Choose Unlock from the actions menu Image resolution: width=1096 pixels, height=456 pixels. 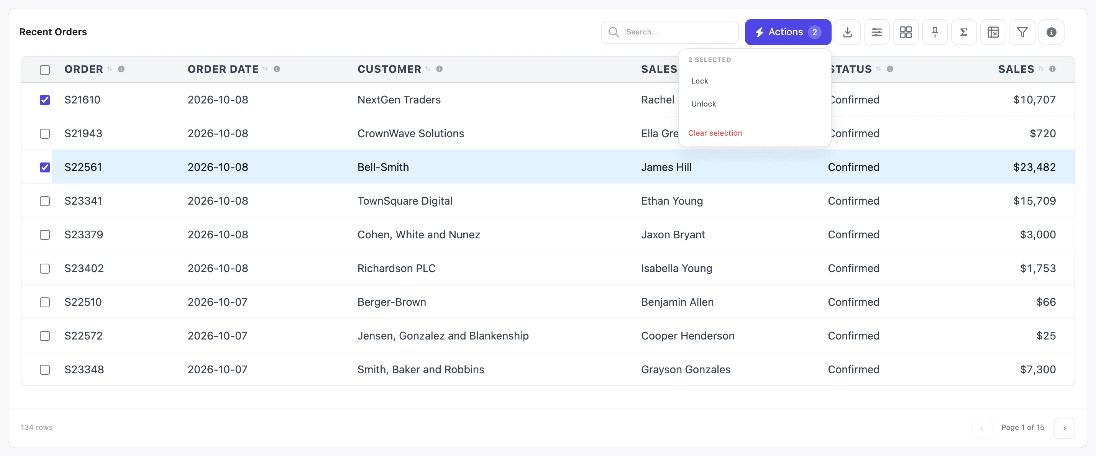pos(755,104)
